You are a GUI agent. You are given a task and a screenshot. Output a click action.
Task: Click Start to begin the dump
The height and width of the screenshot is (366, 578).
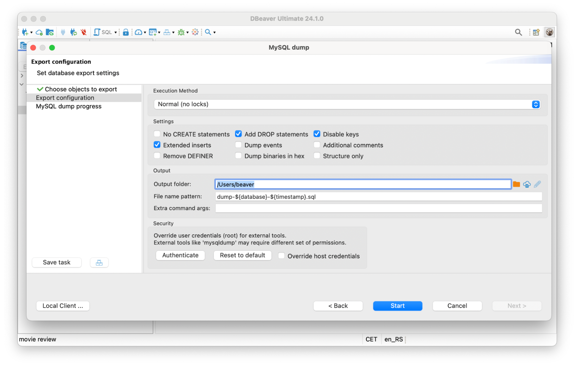pyautogui.click(x=397, y=306)
